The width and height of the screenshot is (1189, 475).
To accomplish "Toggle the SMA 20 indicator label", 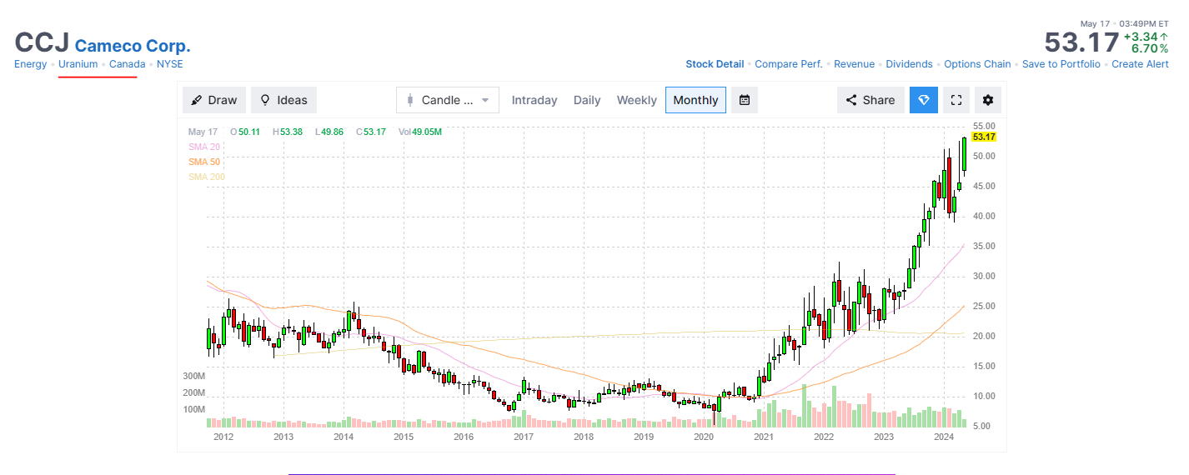I will [x=204, y=147].
